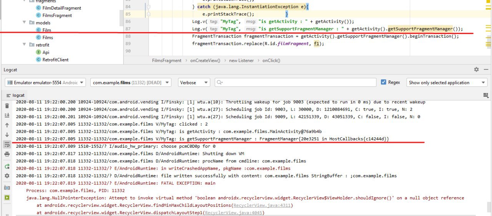Click the 'Process: com.example.films, PID: 11332' line

(x=75, y=190)
